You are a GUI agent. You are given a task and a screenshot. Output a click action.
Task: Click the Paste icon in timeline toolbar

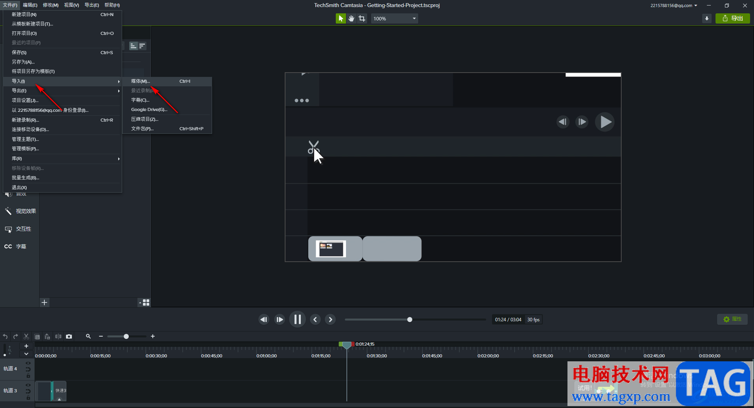(48, 337)
